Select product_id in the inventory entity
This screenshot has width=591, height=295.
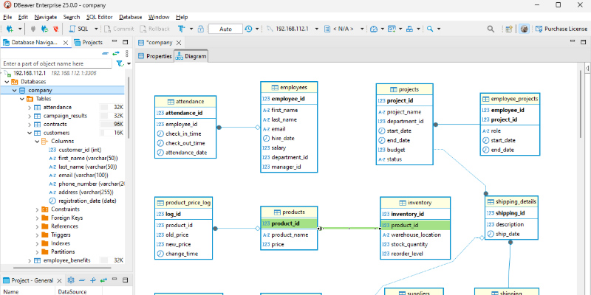415,226
